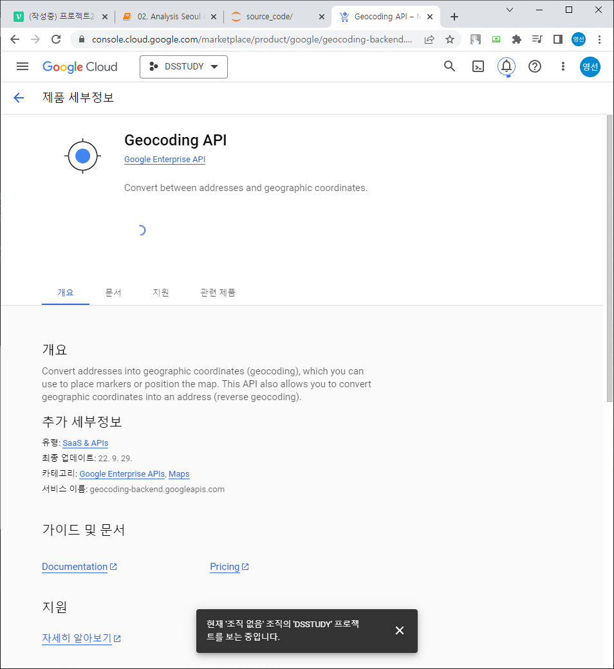This screenshot has width=614, height=669.
Task: Close the 02. Analysis Seoul browser tab
Action: (214, 17)
